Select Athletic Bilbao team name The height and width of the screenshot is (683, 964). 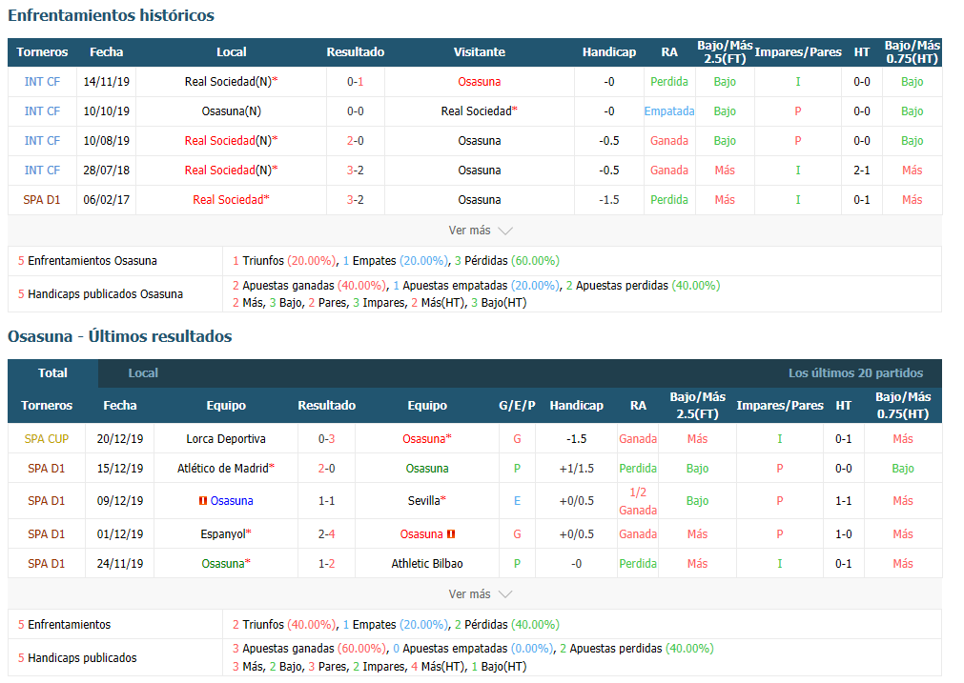(427, 563)
